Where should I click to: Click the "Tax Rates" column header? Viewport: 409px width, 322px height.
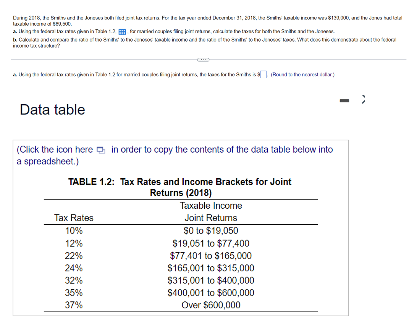click(74, 218)
